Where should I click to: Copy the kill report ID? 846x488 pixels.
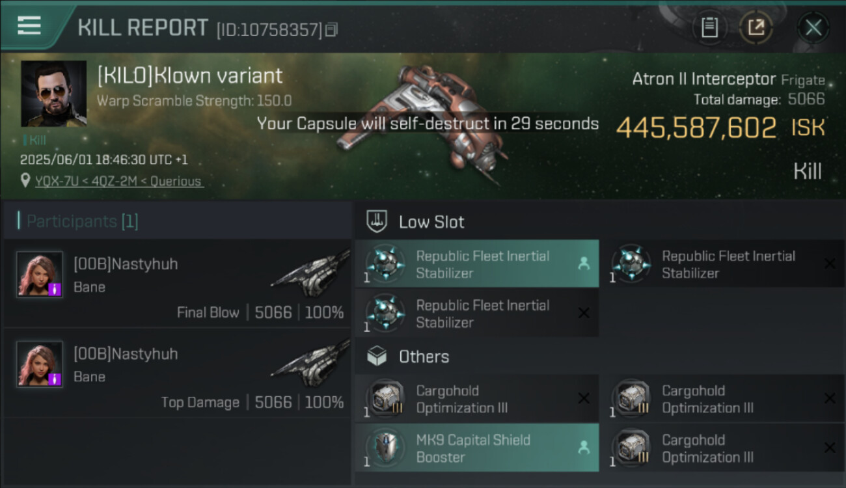331,29
